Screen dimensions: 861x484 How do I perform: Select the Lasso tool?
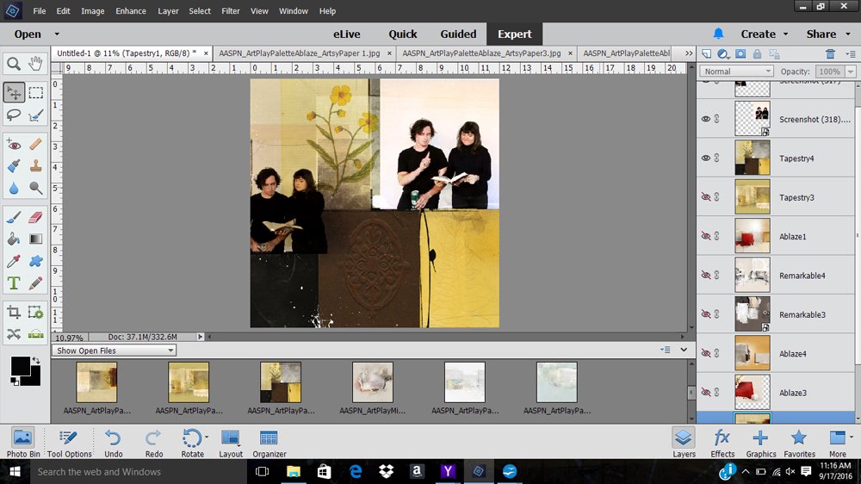click(x=14, y=115)
